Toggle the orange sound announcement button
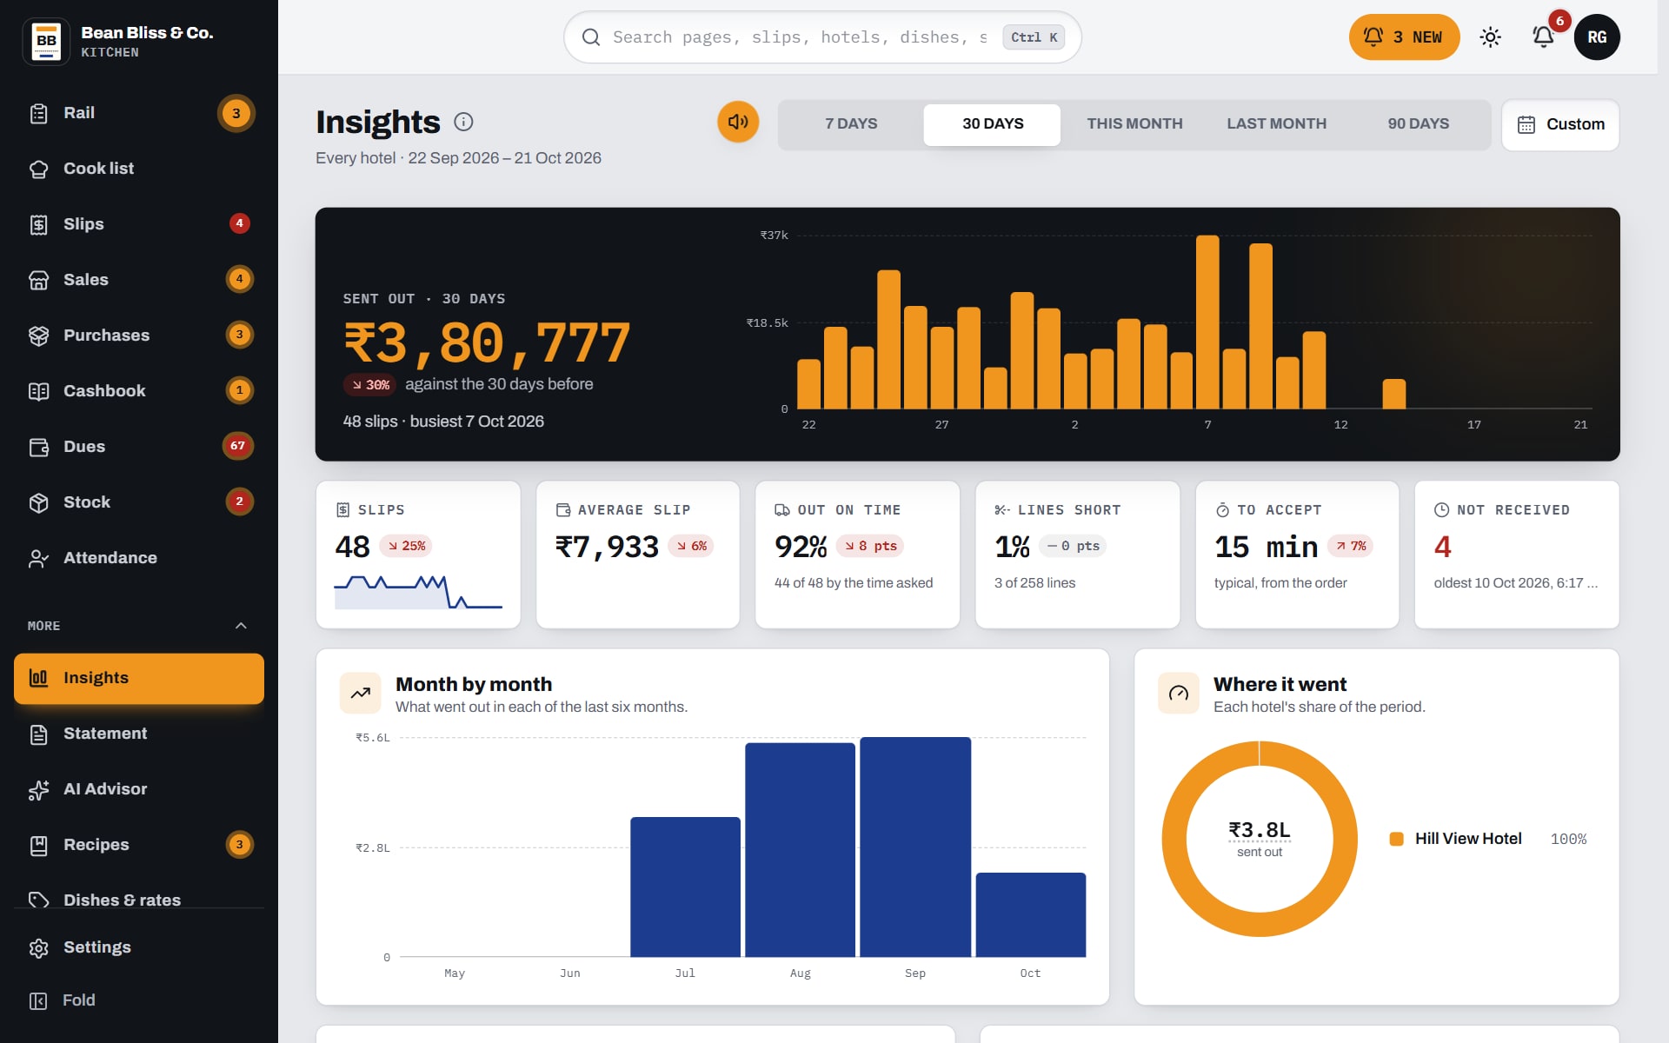This screenshot has width=1669, height=1043. (737, 122)
